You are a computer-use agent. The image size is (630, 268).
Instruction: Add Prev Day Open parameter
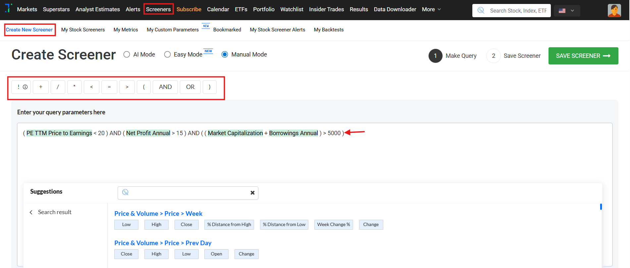point(216,254)
